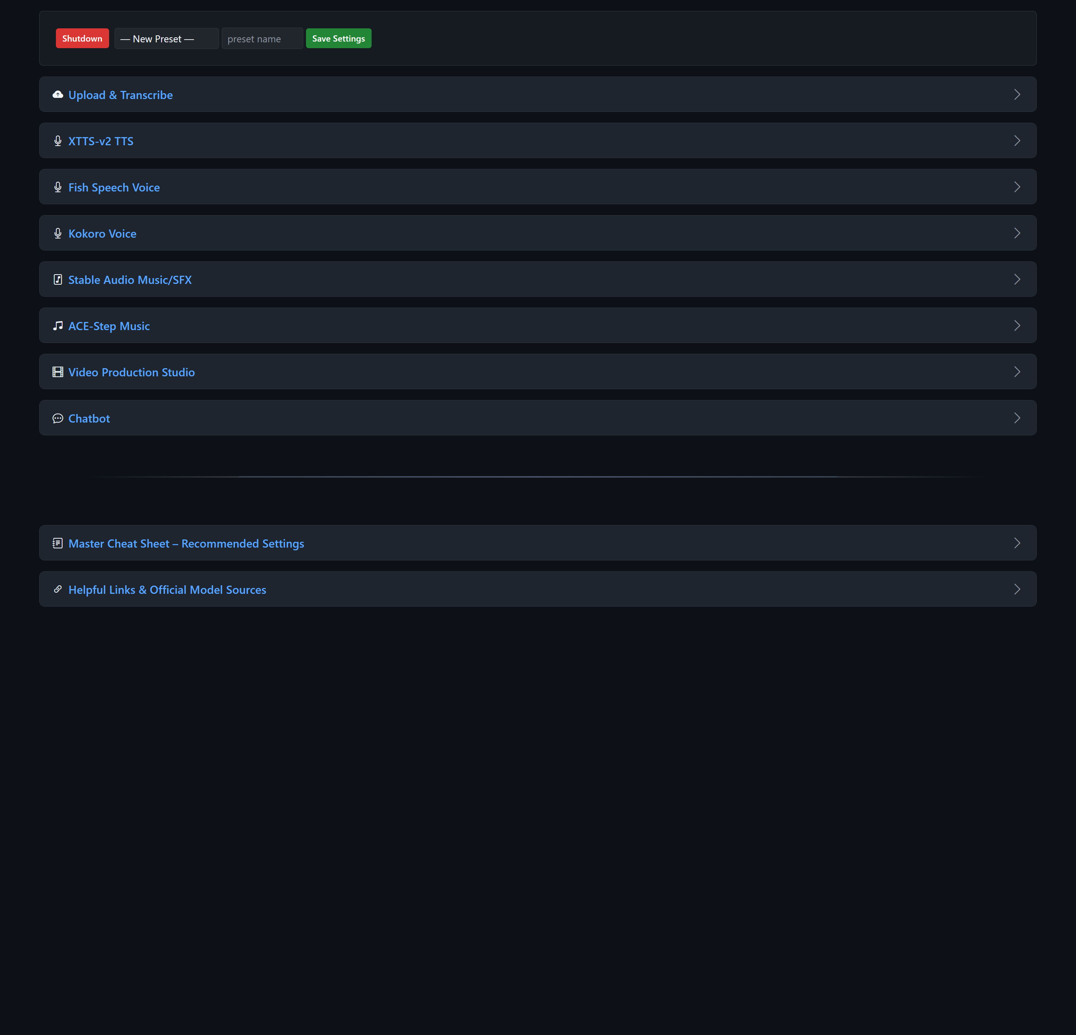
Task: Click the film strip icon beside Video Production Studio
Action: click(57, 372)
